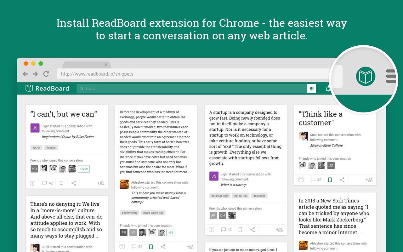This screenshot has width=403, height=252.
Task: Open "There's no denying it" card text
Action: click(x=66, y=220)
